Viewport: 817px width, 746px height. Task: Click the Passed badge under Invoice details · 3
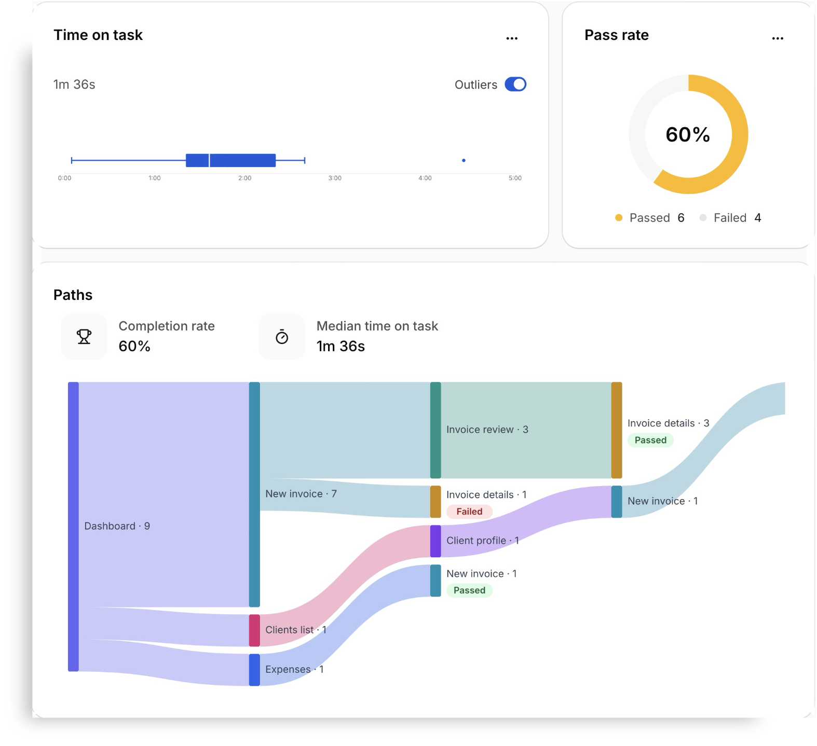click(650, 440)
